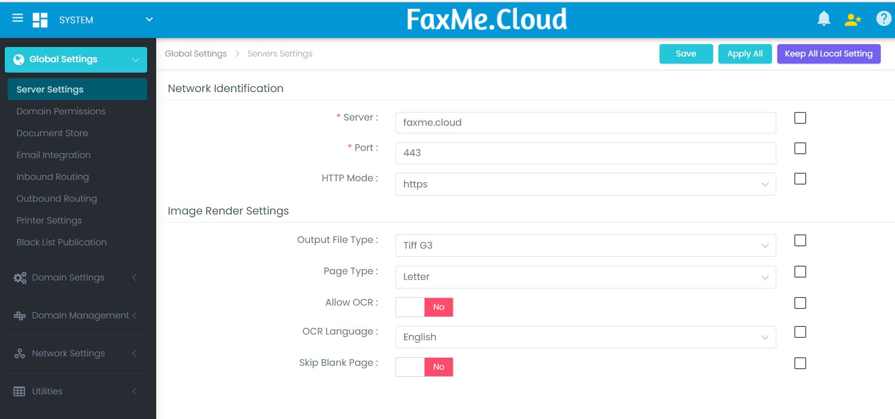Tick the checkbox beside OCR Language
The image size is (895, 419).
800,332
